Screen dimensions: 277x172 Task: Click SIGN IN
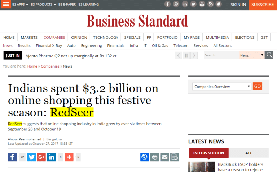tap(238, 5)
